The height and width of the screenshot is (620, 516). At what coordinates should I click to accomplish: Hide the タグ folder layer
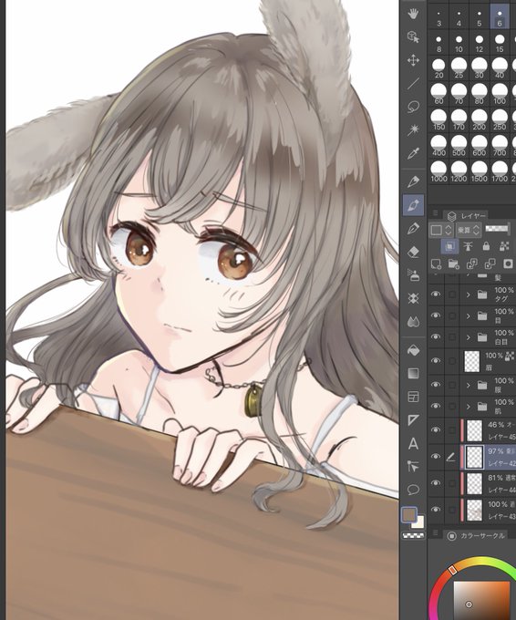pos(436,294)
